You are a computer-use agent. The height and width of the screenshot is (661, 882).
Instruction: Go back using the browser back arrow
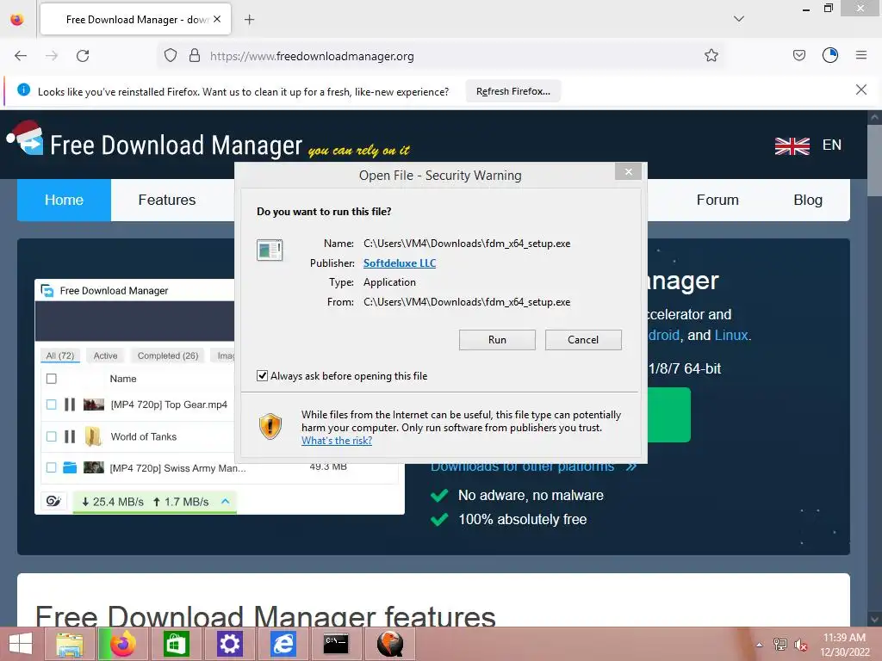tap(21, 56)
